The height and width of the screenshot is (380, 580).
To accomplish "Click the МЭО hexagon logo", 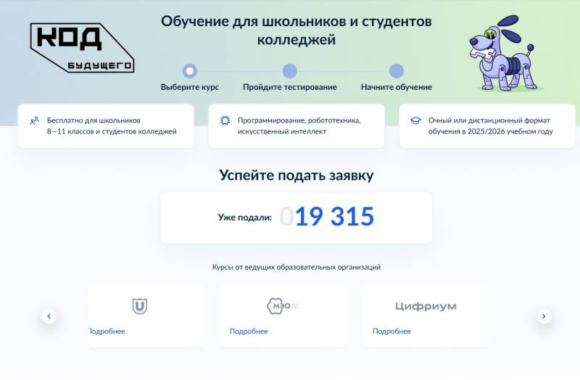I will (282, 306).
